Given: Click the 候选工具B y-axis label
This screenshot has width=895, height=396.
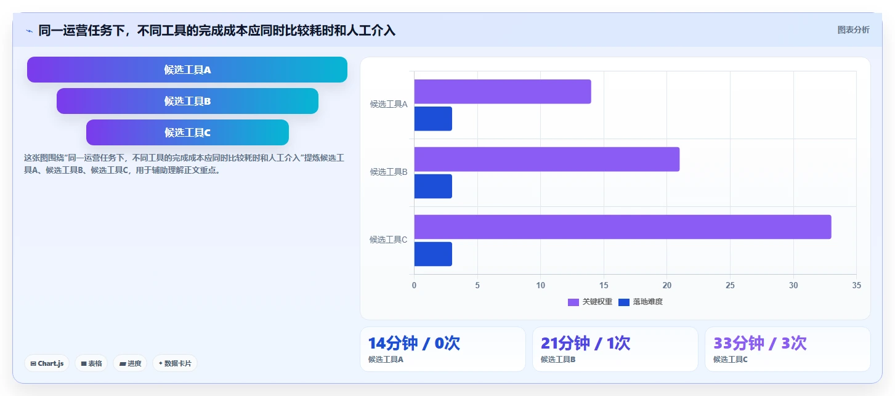Looking at the screenshot, I should [389, 172].
